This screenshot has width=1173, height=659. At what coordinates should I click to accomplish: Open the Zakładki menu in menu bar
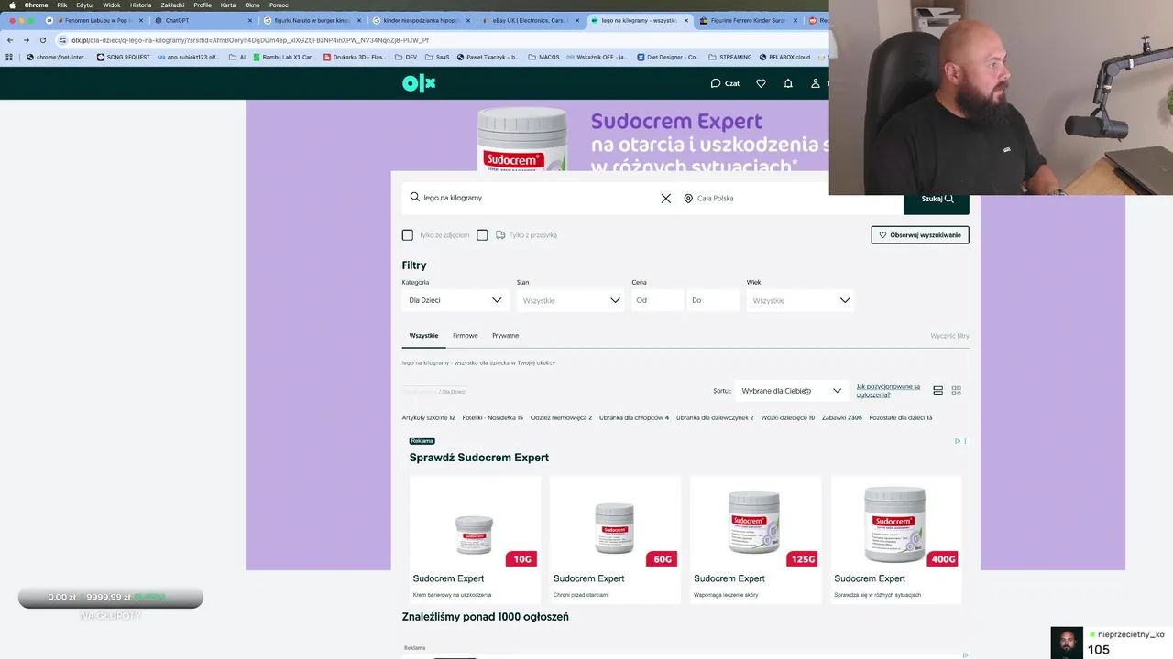click(x=172, y=5)
